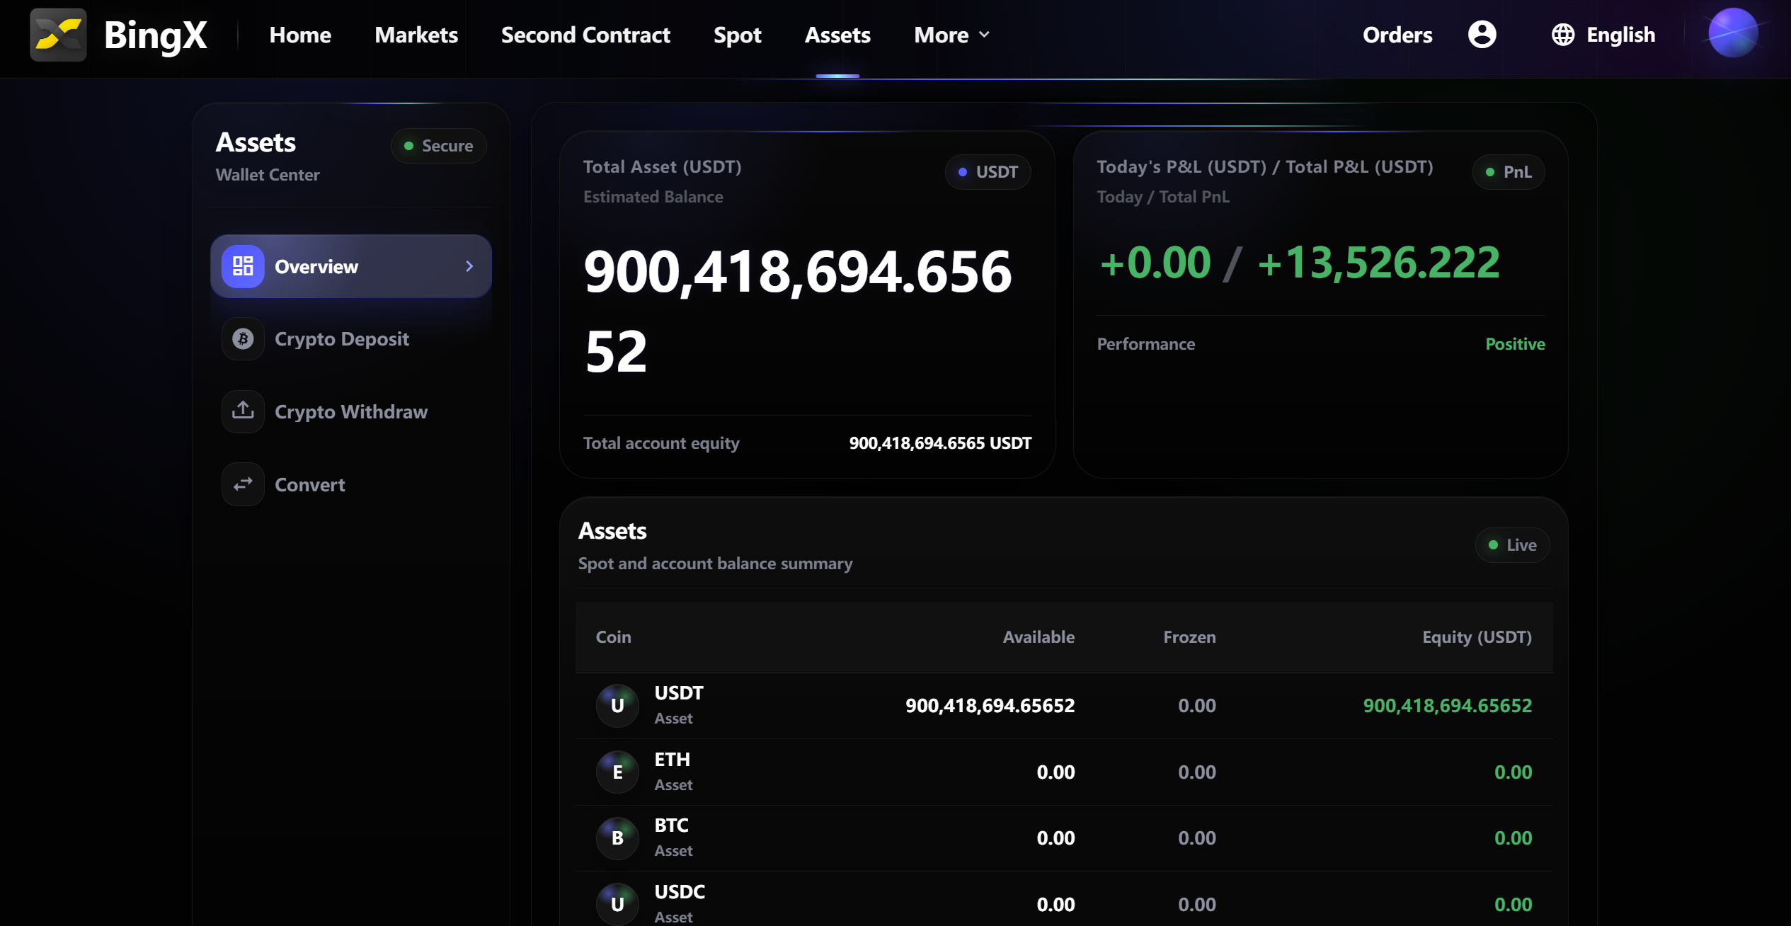Open the user account profile icon
This screenshot has width=1791, height=926.
1482,35
